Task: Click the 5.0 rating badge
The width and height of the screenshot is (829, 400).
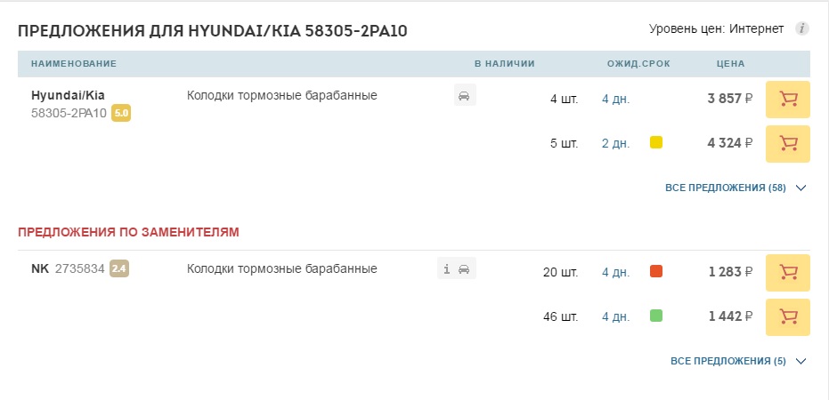Action: (121, 113)
